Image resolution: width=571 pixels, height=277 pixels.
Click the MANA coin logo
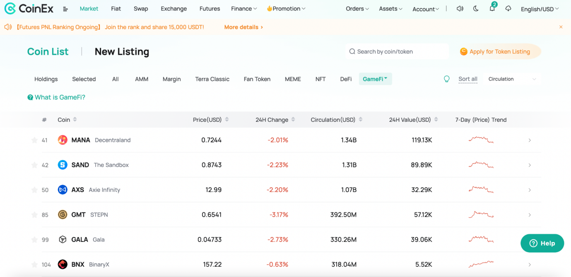click(x=63, y=140)
